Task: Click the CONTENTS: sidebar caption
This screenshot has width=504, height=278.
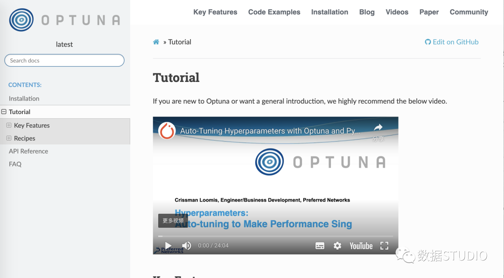Action: (x=25, y=85)
